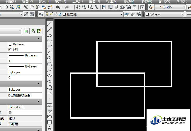The width and height of the screenshot is (191, 131).
Task: Select the Gradient fill tool
Action: point(49,111)
